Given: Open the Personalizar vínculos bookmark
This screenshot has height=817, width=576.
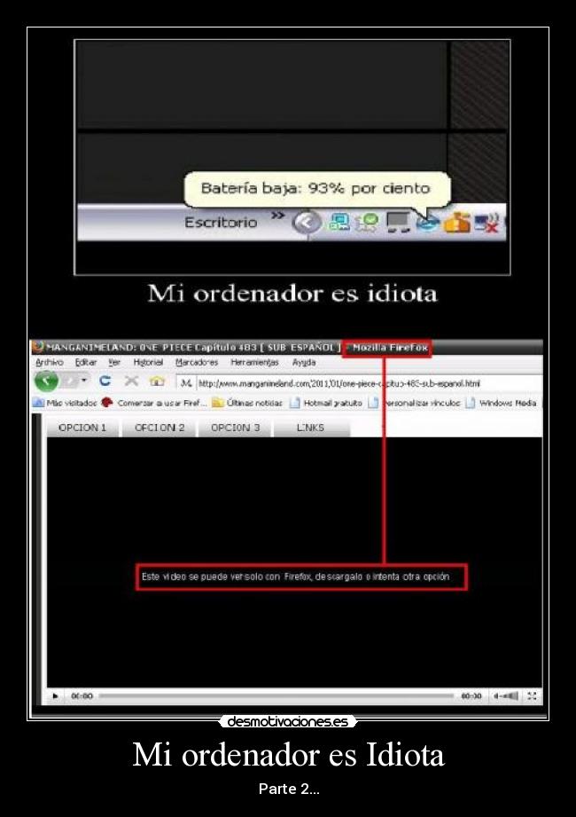Looking at the screenshot, I should tap(415, 403).
